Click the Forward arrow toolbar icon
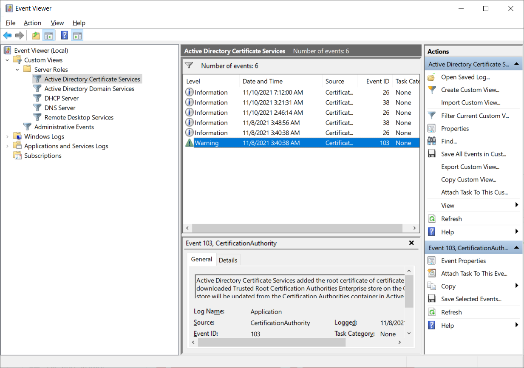Screen dimensions: 524x368 (x=20, y=36)
